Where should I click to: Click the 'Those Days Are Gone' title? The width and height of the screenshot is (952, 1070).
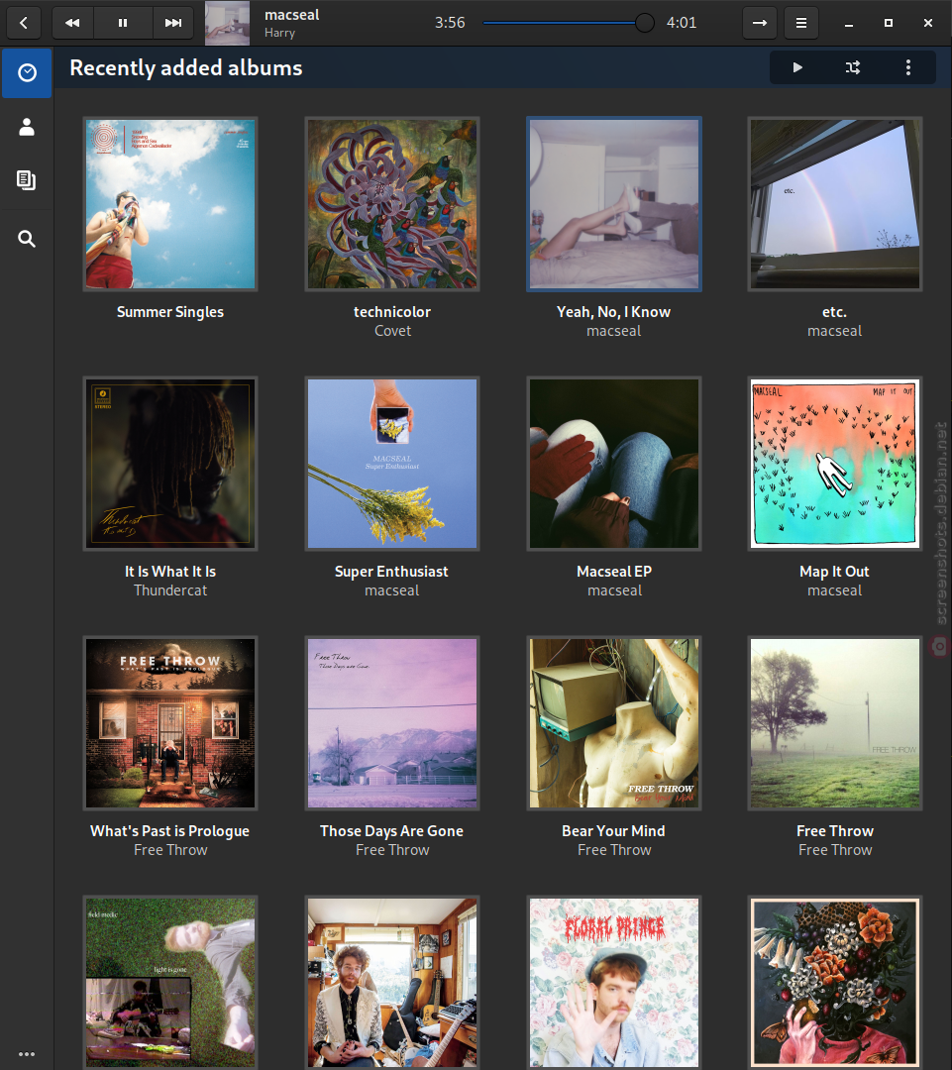click(x=391, y=831)
